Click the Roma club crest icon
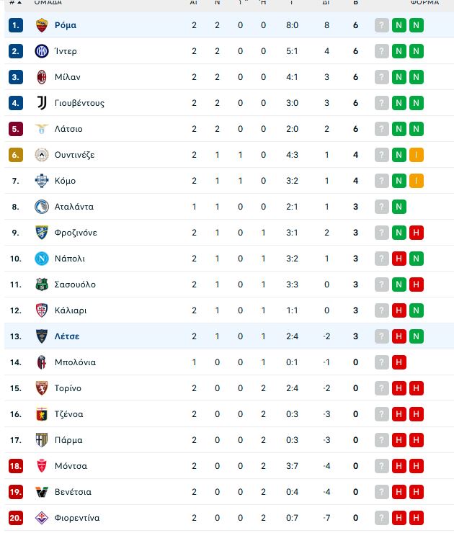This screenshot has width=454, height=533. click(x=42, y=25)
